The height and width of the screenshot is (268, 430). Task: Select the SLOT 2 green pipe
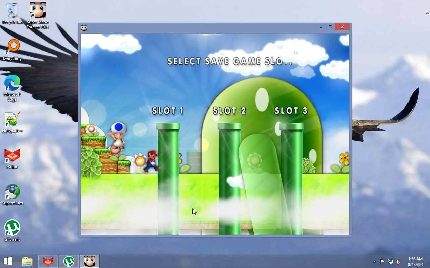coord(230,178)
